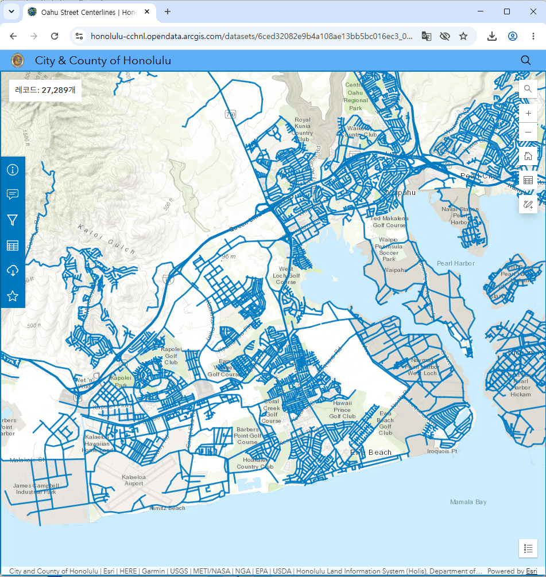Open a new browser tab

[x=168, y=12]
